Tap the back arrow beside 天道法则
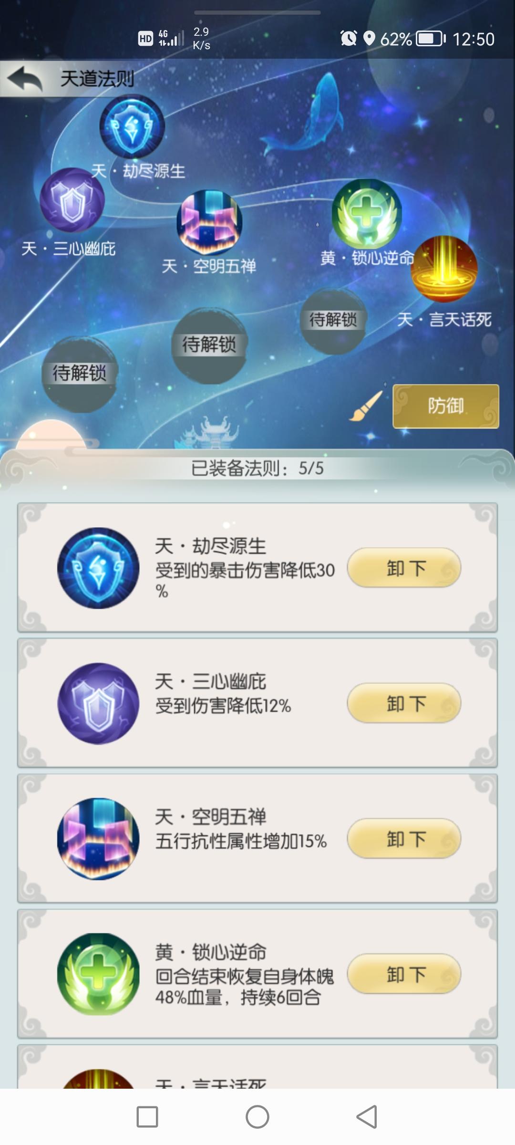Image resolution: width=515 pixels, height=1145 pixels. pos(25,79)
